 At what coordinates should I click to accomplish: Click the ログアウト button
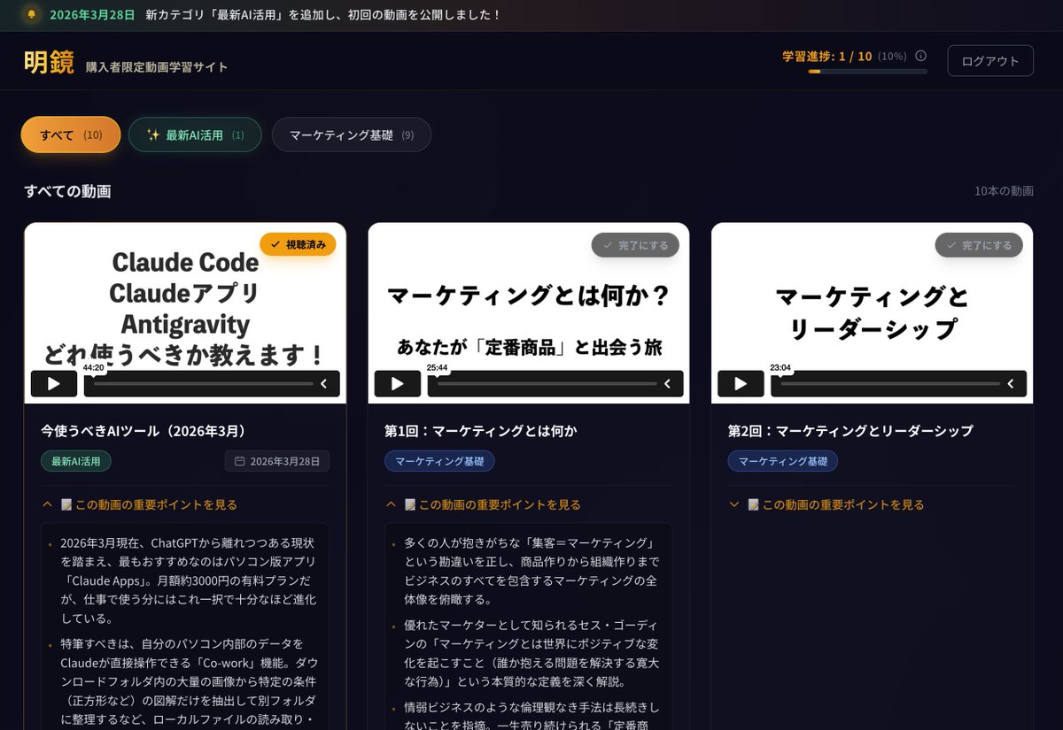pos(990,61)
